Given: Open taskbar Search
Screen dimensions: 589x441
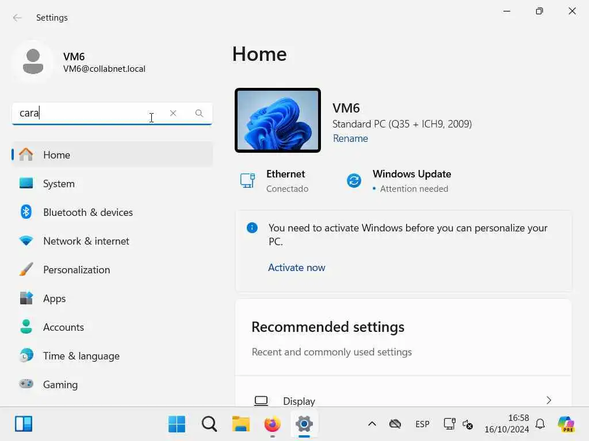Looking at the screenshot, I should pyautogui.click(x=209, y=424).
